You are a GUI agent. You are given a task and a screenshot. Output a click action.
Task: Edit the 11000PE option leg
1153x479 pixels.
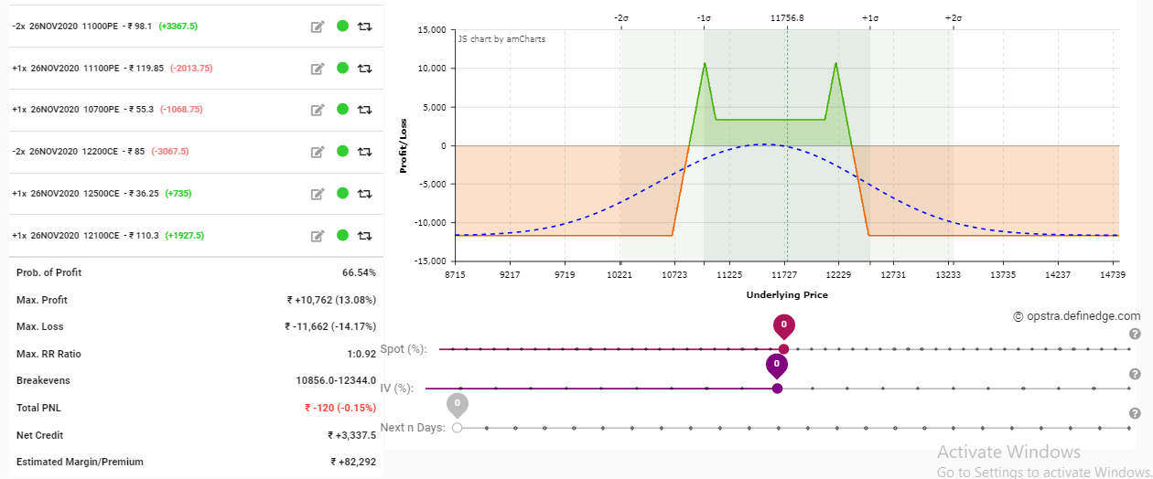[318, 27]
